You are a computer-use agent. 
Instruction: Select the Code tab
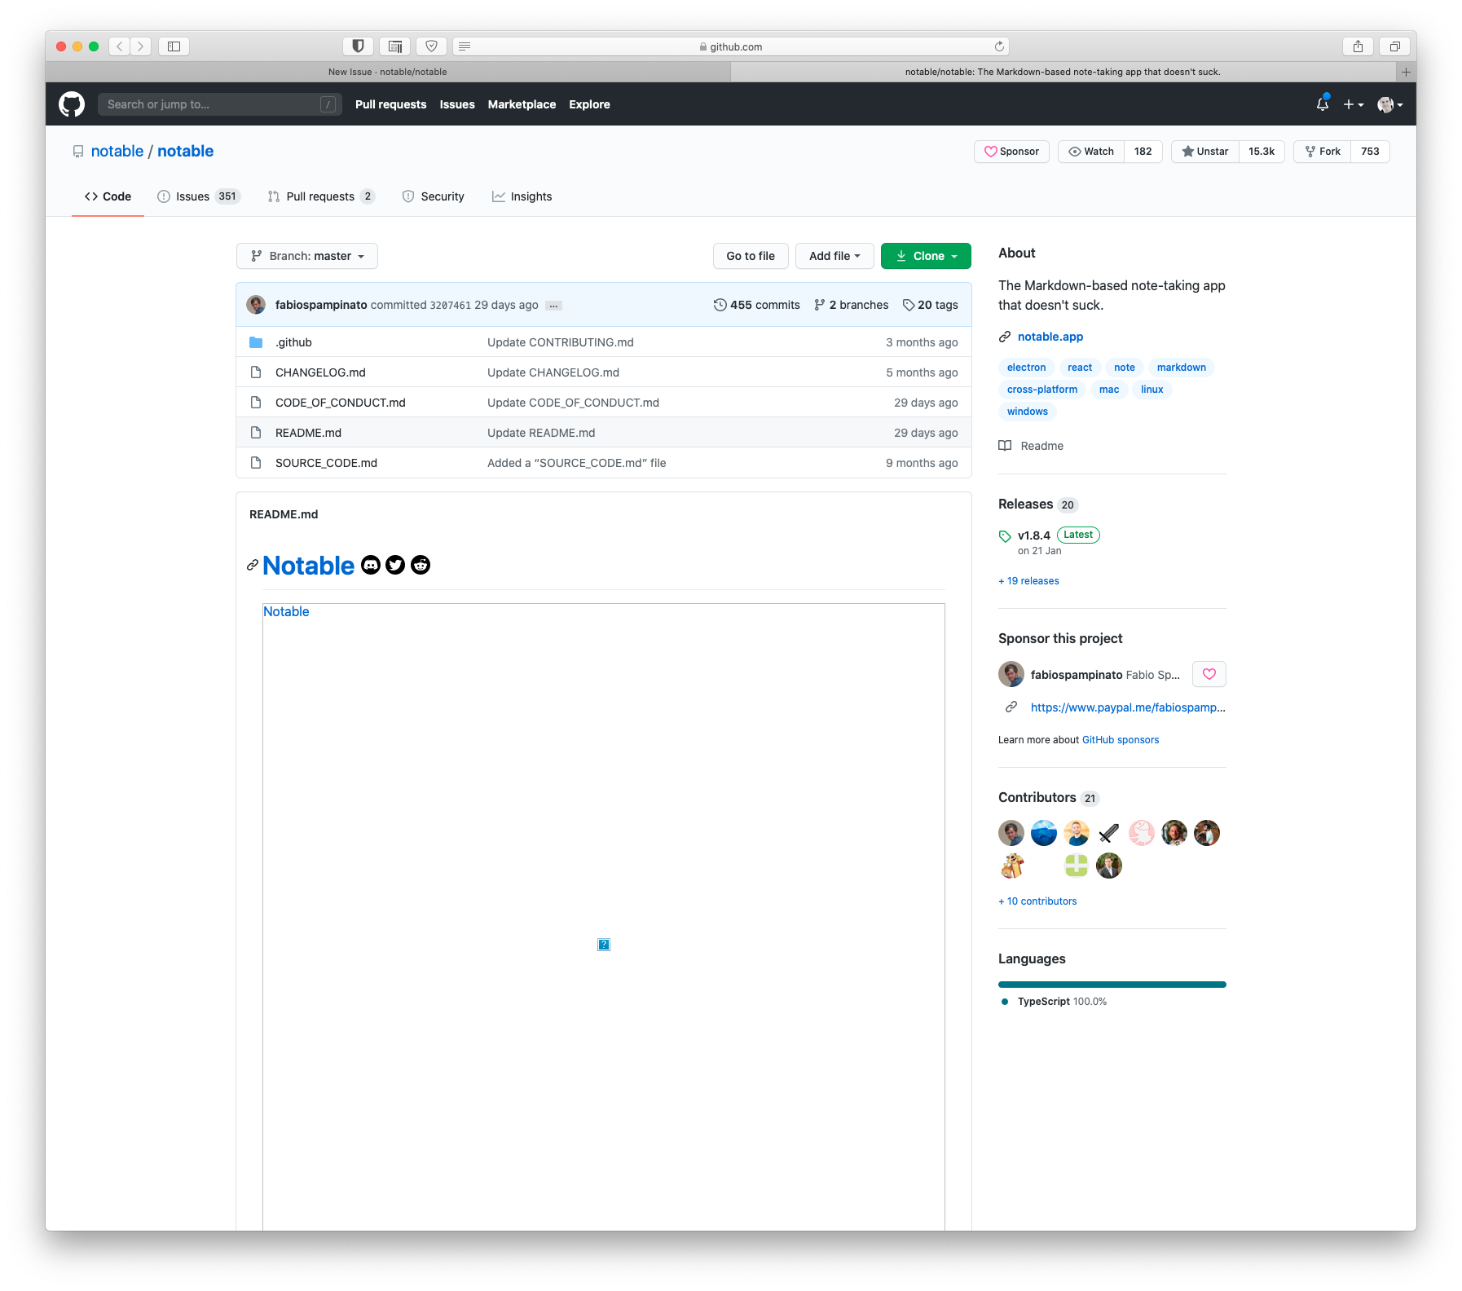[x=108, y=196]
